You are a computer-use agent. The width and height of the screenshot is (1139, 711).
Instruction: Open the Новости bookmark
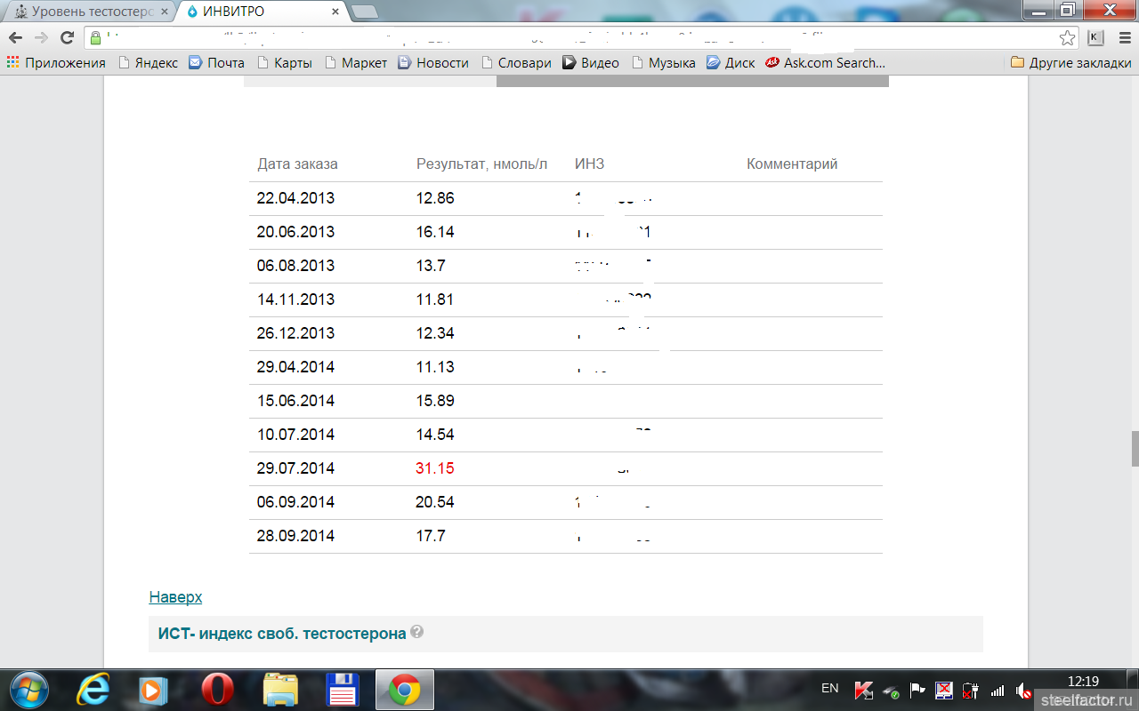click(x=433, y=62)
